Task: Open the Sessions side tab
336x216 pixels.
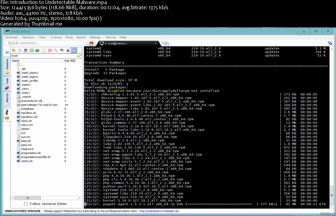Action: point(7,67)
